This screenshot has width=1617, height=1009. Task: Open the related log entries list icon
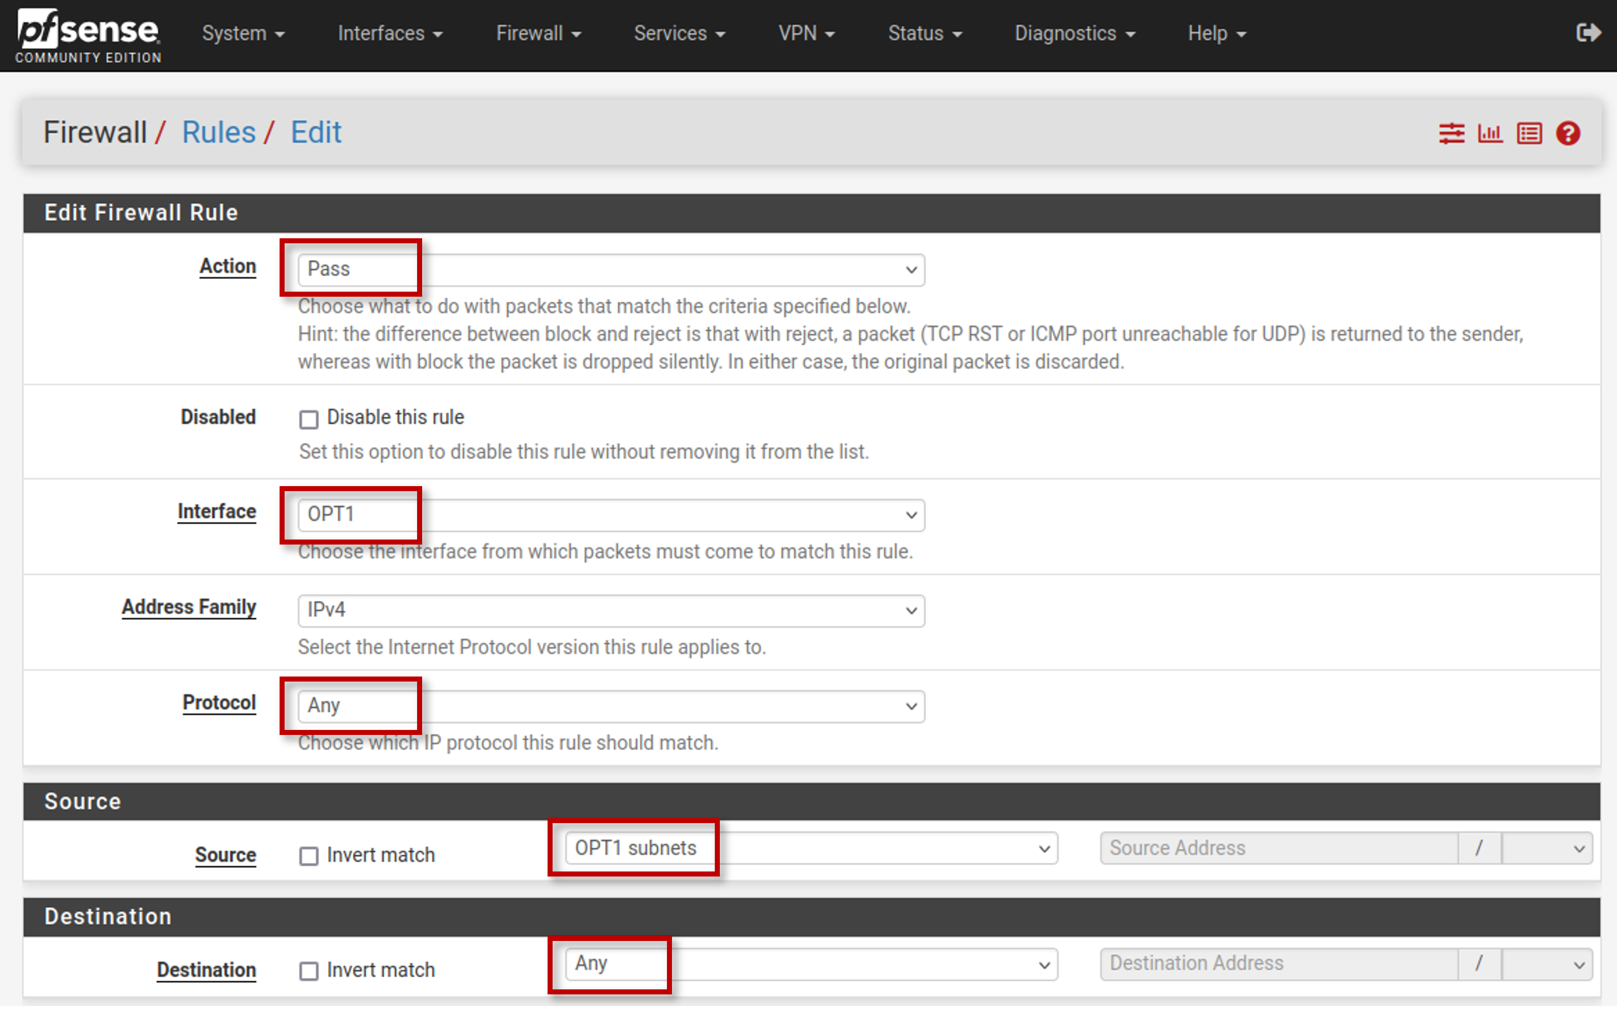pyautogui.click(x=1529, y=133)
